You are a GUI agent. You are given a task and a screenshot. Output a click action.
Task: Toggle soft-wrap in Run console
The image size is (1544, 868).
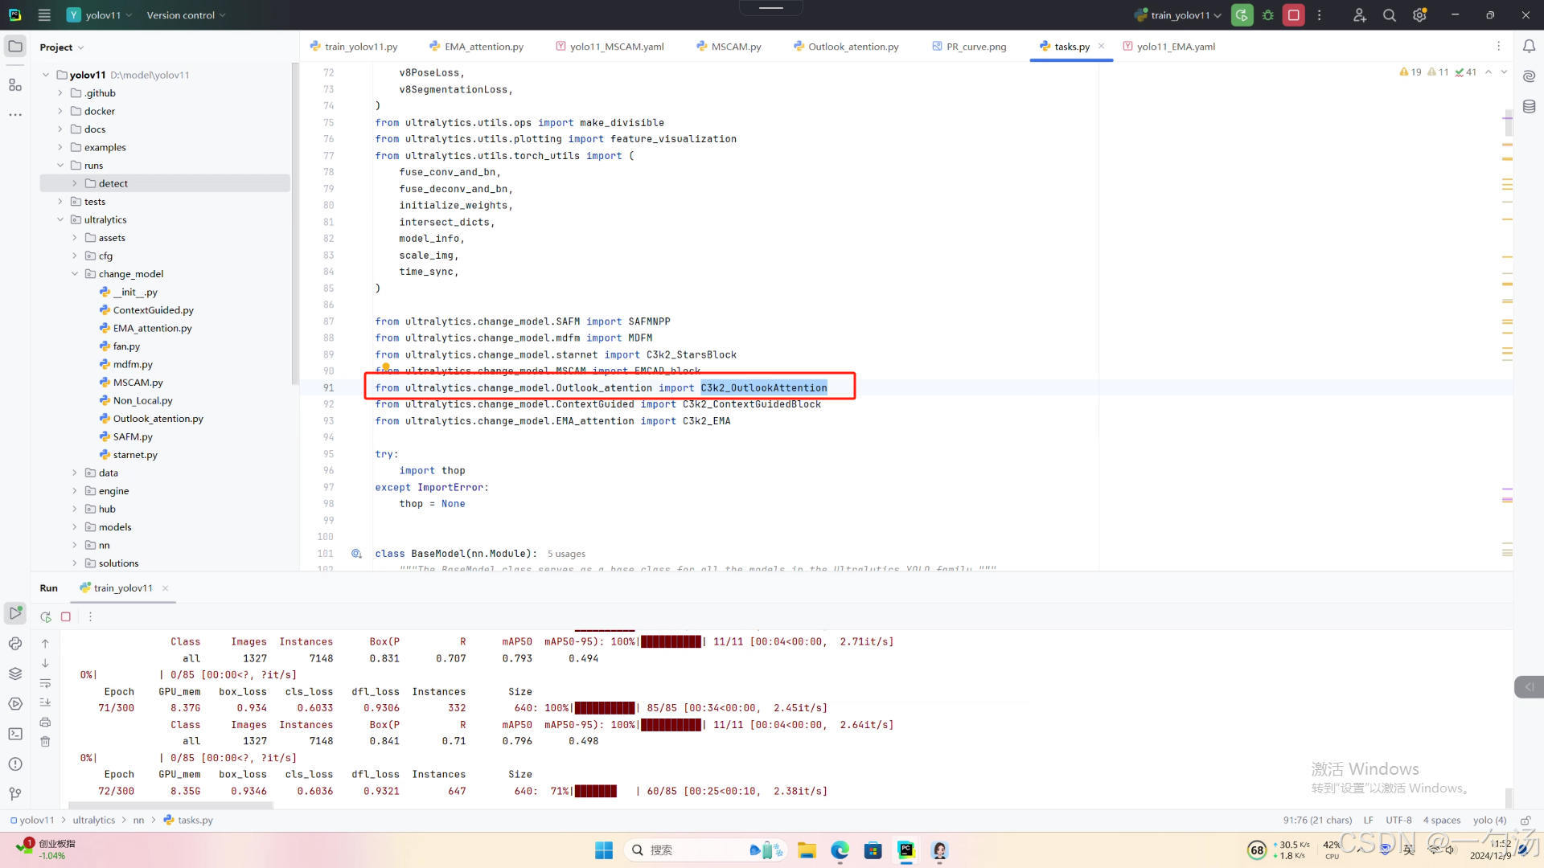(x=45, y=683)
